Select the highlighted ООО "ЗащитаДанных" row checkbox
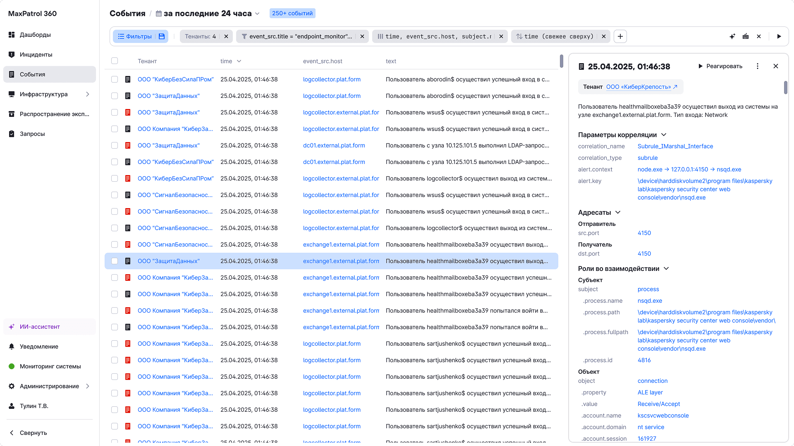The height and width of the screenshot is (446, 794). [x=115, y=261]
